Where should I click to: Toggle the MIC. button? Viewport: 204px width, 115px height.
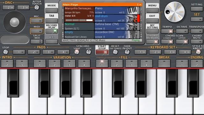(37, 21)
